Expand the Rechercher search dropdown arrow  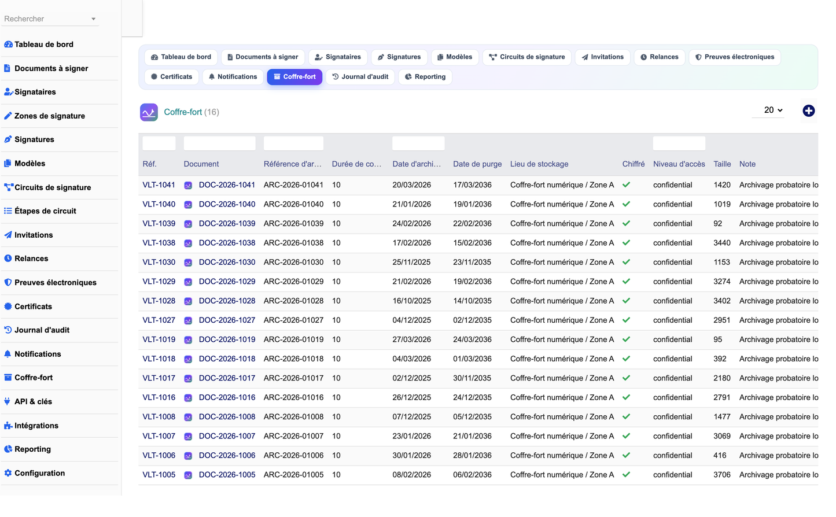(93, 19)
